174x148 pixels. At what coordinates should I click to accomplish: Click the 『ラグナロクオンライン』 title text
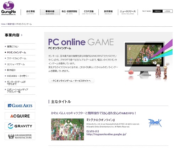[x=100, y=120]
